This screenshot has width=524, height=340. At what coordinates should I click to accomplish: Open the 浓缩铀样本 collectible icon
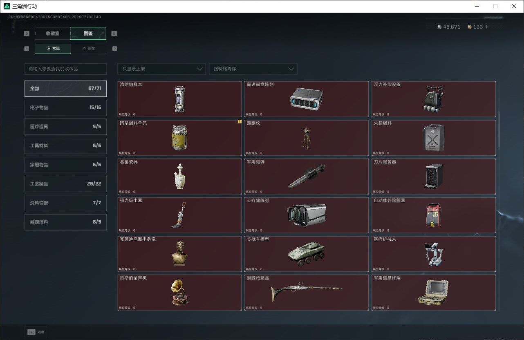[x=180, y=99]
